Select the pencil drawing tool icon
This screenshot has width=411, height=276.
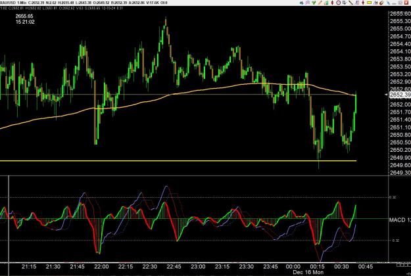[x=320, y=3]
